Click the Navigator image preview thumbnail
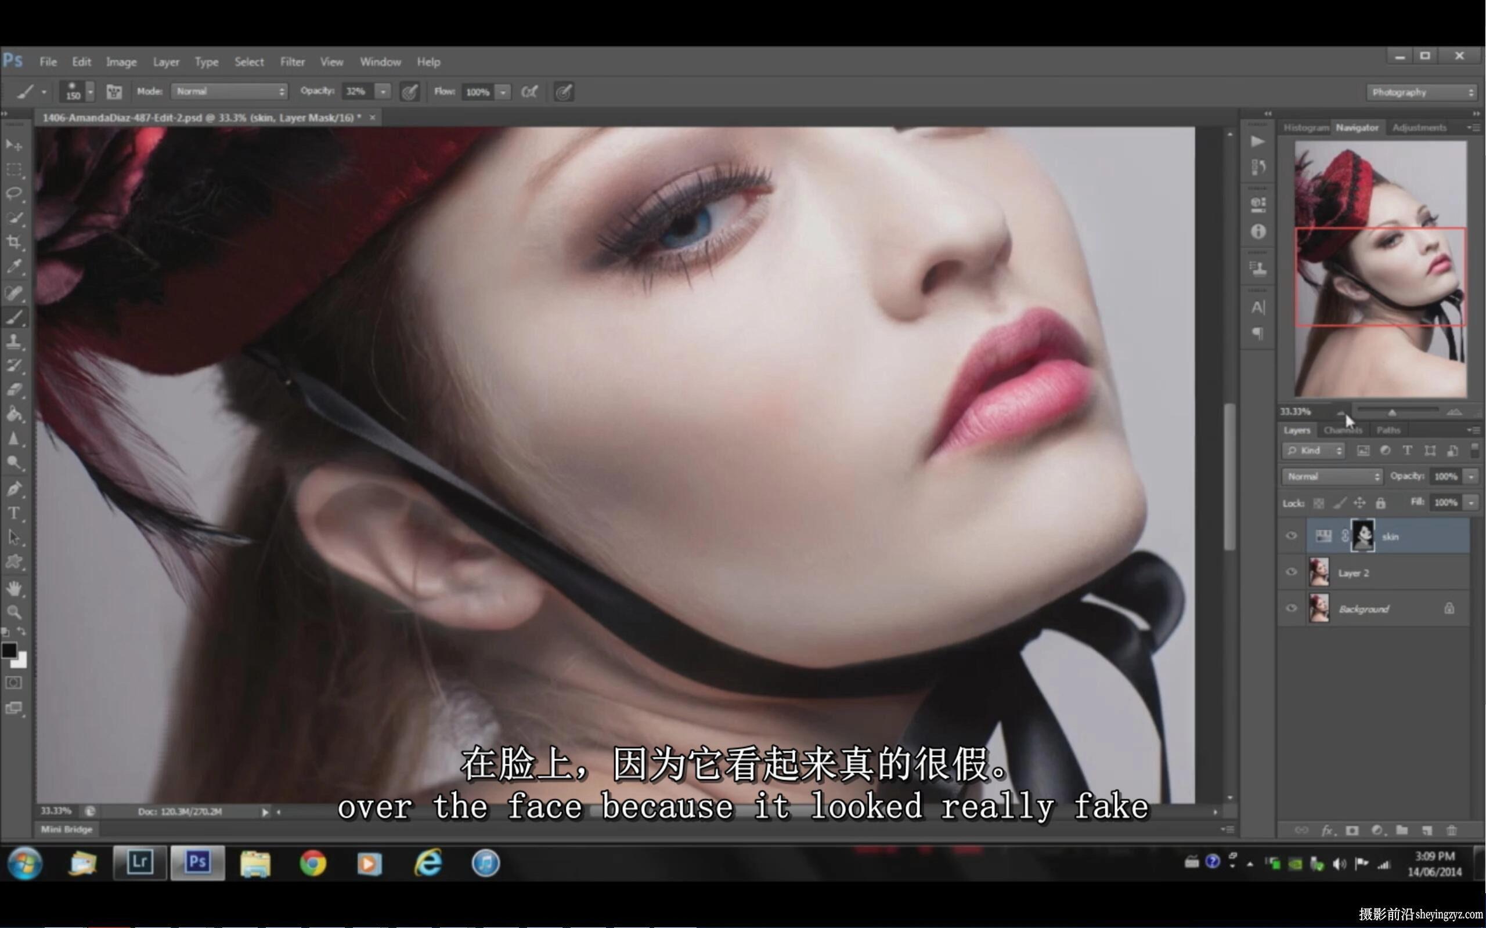The image size is (1486, 928). point(1380,270)
